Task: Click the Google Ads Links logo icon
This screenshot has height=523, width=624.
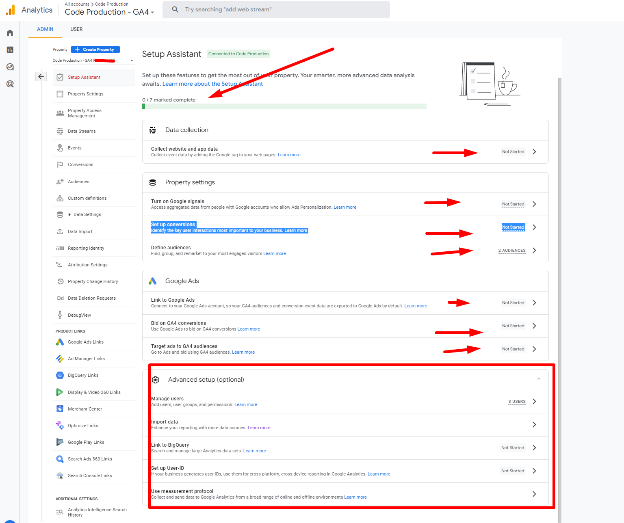Action: [x=60, y=342]
